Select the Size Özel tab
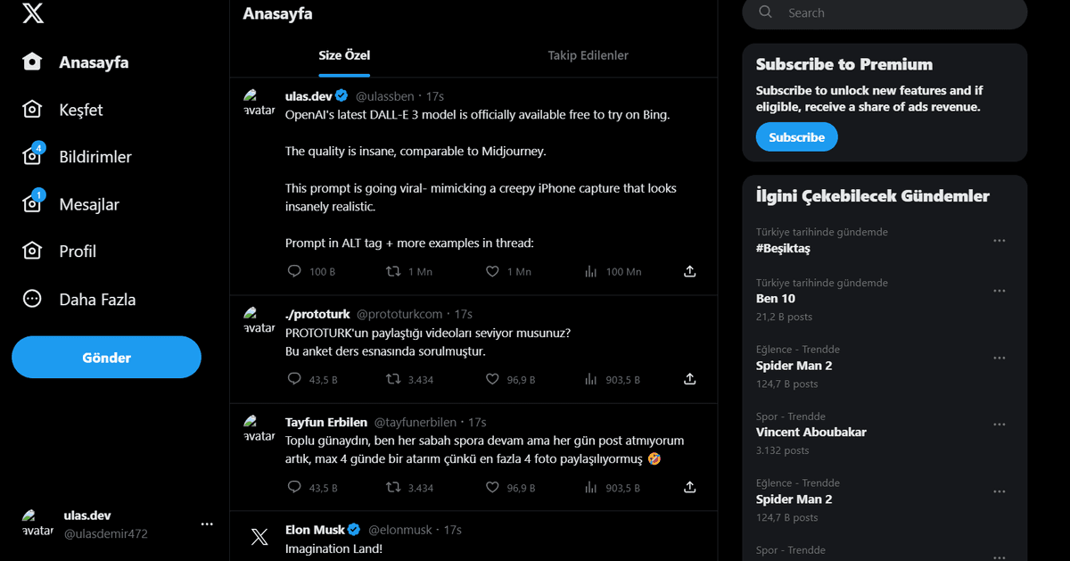The width and height of the screenshot is (1070, 561). point(344,55)
